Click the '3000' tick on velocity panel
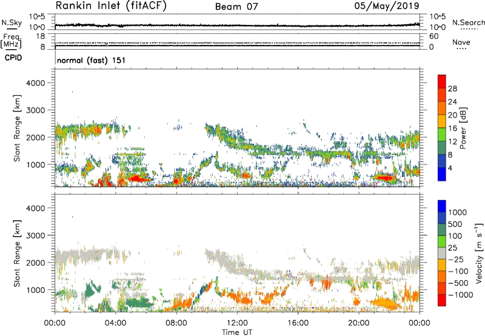485x336 pixels. coord(35,235)
